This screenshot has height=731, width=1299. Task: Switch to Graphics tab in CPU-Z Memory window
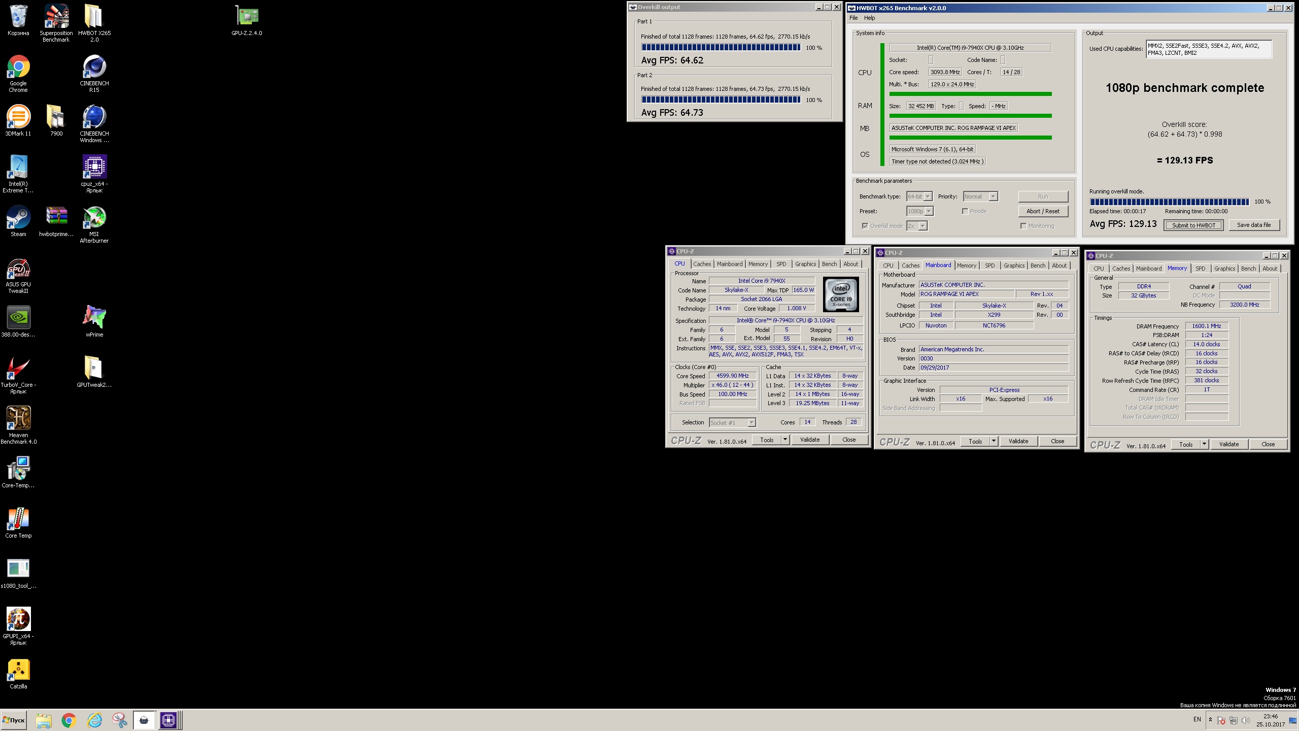pyautogui.click(x=1224, y=269)
